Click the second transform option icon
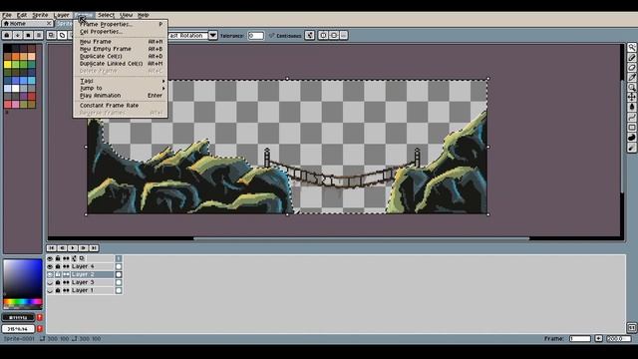This screenshot has height=359, width=638. click(334, 36)
